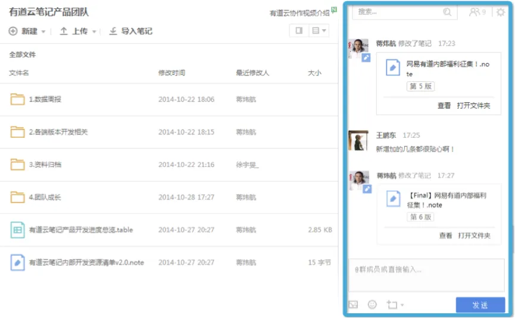This screenshot has width=515, height=318.
Task: Click 导入笔记 import notes icon
Action: (113, 32)
